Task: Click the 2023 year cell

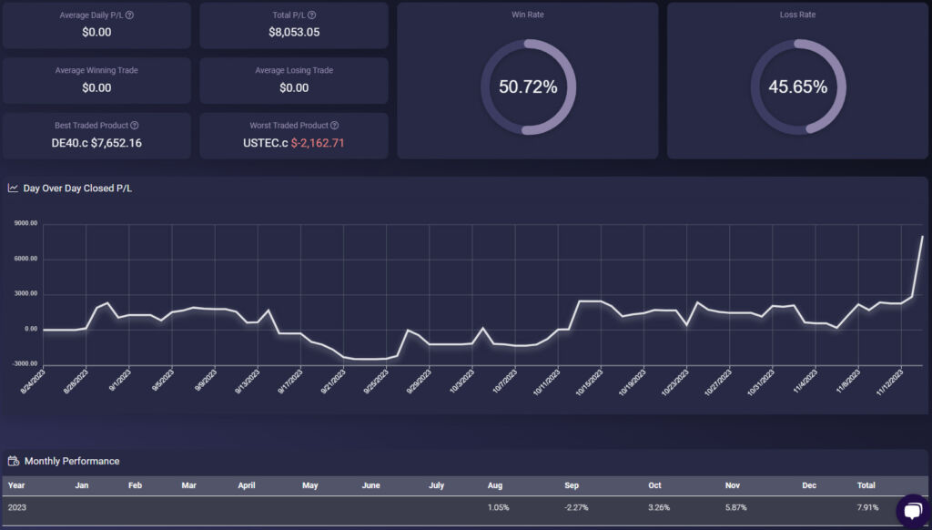Action: [x=17, y=507]
